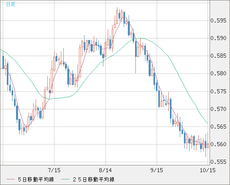The image size is (230, 185).
Task: Click the 0.585 price axis label
Action: tap(218, 56)
